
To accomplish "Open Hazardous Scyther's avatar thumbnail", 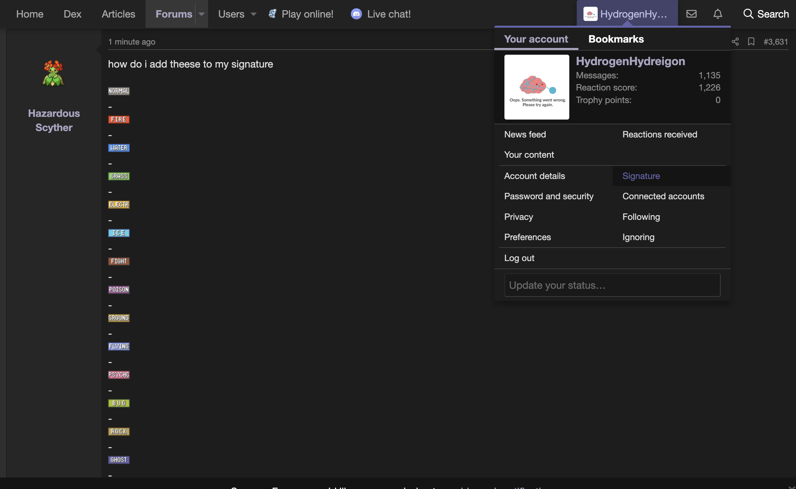I will click(53, 73).
